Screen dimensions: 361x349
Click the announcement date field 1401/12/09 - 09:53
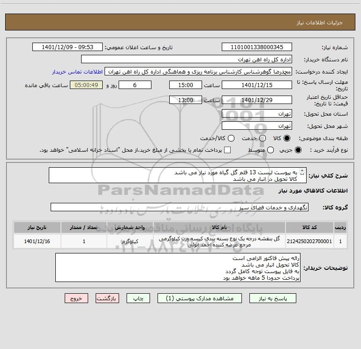point(68,47)
